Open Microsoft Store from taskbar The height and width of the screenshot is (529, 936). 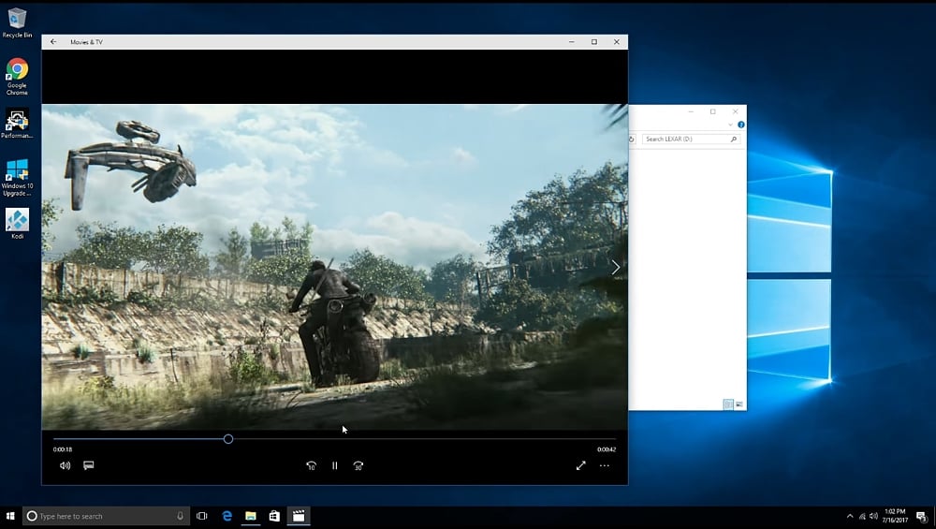(274, 516)
